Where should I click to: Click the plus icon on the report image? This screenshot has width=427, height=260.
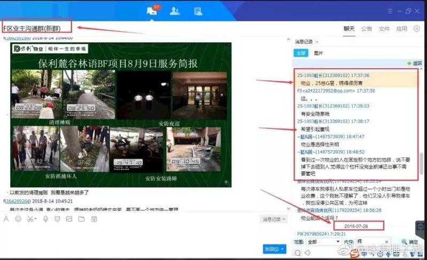(226, 182)
